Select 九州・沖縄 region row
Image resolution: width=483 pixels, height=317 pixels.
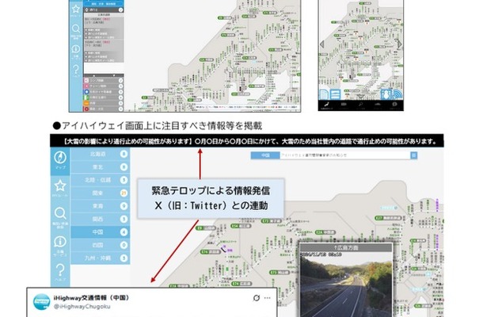click(101, 258)
